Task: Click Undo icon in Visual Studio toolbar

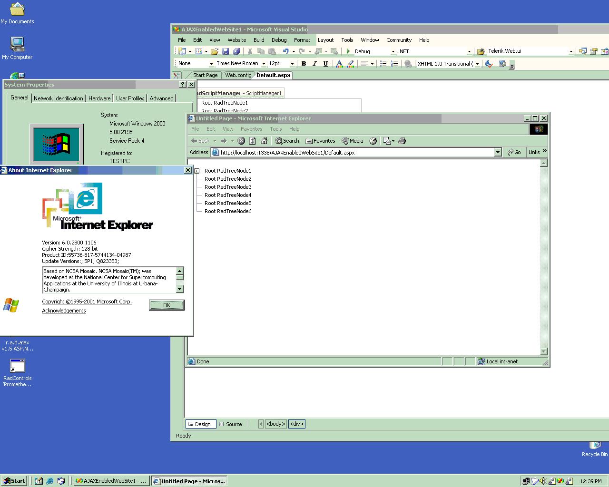Action: (x=285, y=51)
